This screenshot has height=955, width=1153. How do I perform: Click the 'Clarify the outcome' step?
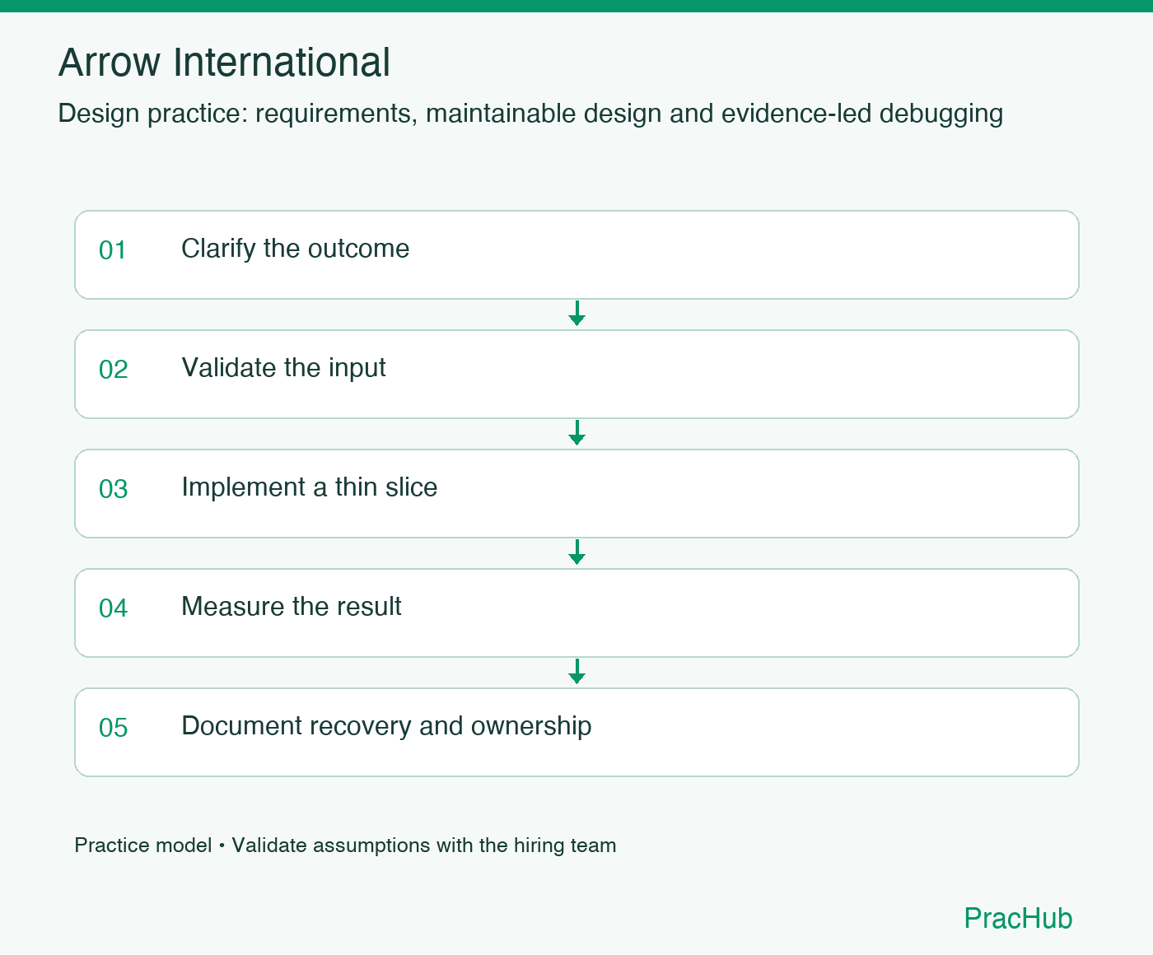tap(576, 254)
